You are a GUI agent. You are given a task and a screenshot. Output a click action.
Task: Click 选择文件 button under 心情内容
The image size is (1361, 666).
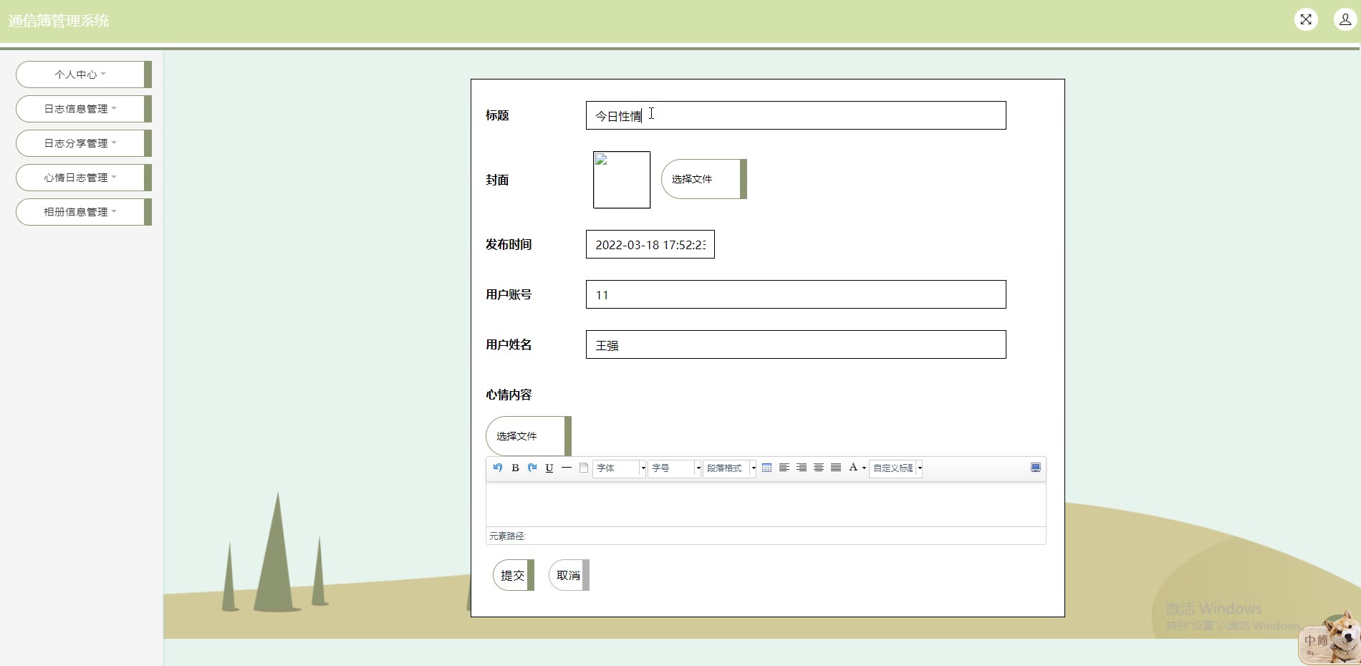[x=529, y=436]
